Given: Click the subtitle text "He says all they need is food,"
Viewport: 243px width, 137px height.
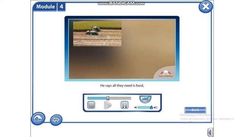Looking at the screenshot, I should (x=122, y=85).
